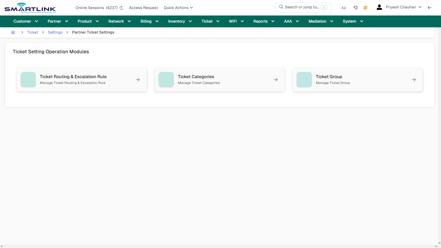Click the search magnifier icon in the search bar

(x=281, y=7)
